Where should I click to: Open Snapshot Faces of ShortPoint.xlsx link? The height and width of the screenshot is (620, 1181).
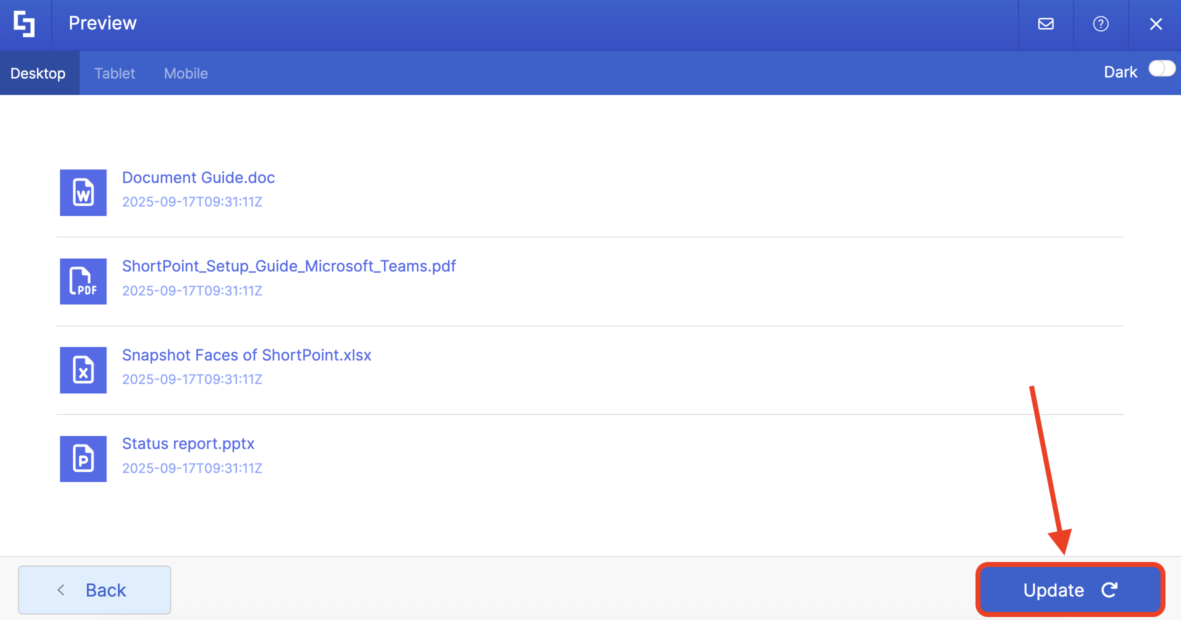click(x=246, y=355)
